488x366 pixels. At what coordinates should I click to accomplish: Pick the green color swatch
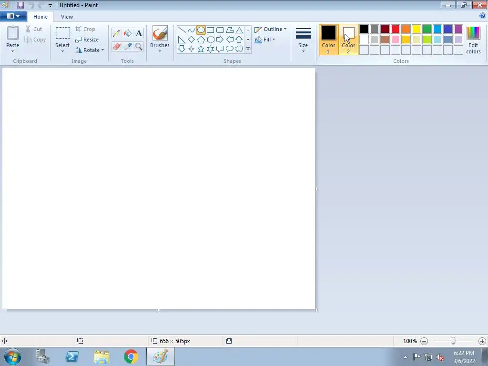427,29
